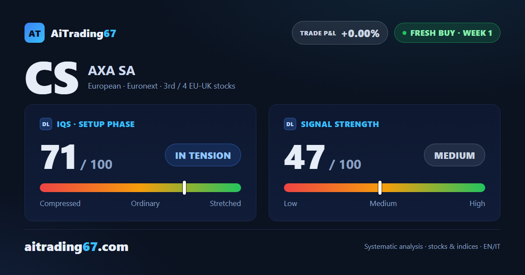Click the large CS ticker symbol
Viewport: 525px width, 275px height.
pyautogui.click(x=52, y=79)
